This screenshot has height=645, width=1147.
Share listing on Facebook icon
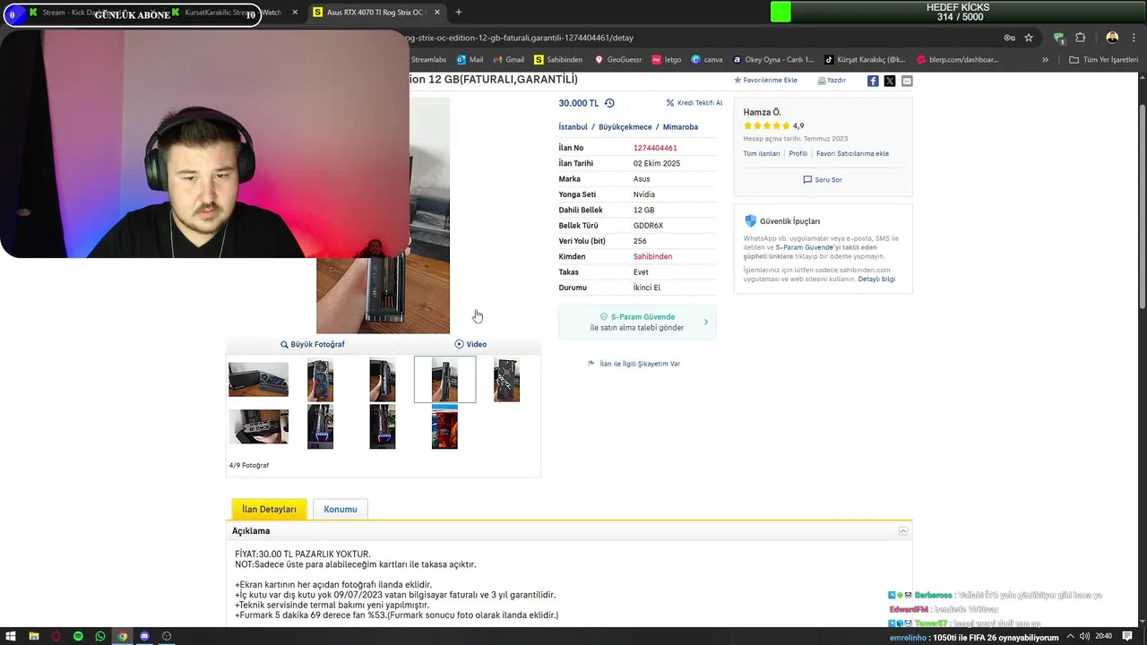coord(873,81)
